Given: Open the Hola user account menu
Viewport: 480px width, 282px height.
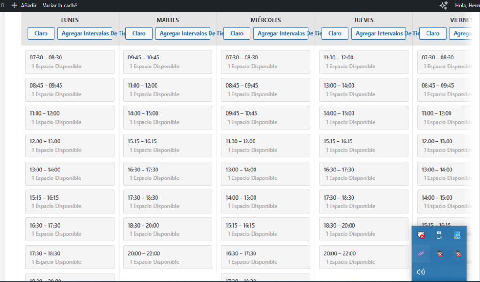Looking at the screenshot, I should 467,6.
